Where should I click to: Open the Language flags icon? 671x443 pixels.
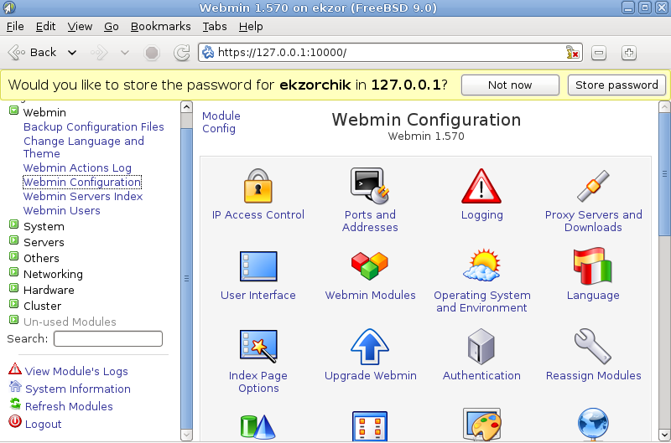point(593,265)
